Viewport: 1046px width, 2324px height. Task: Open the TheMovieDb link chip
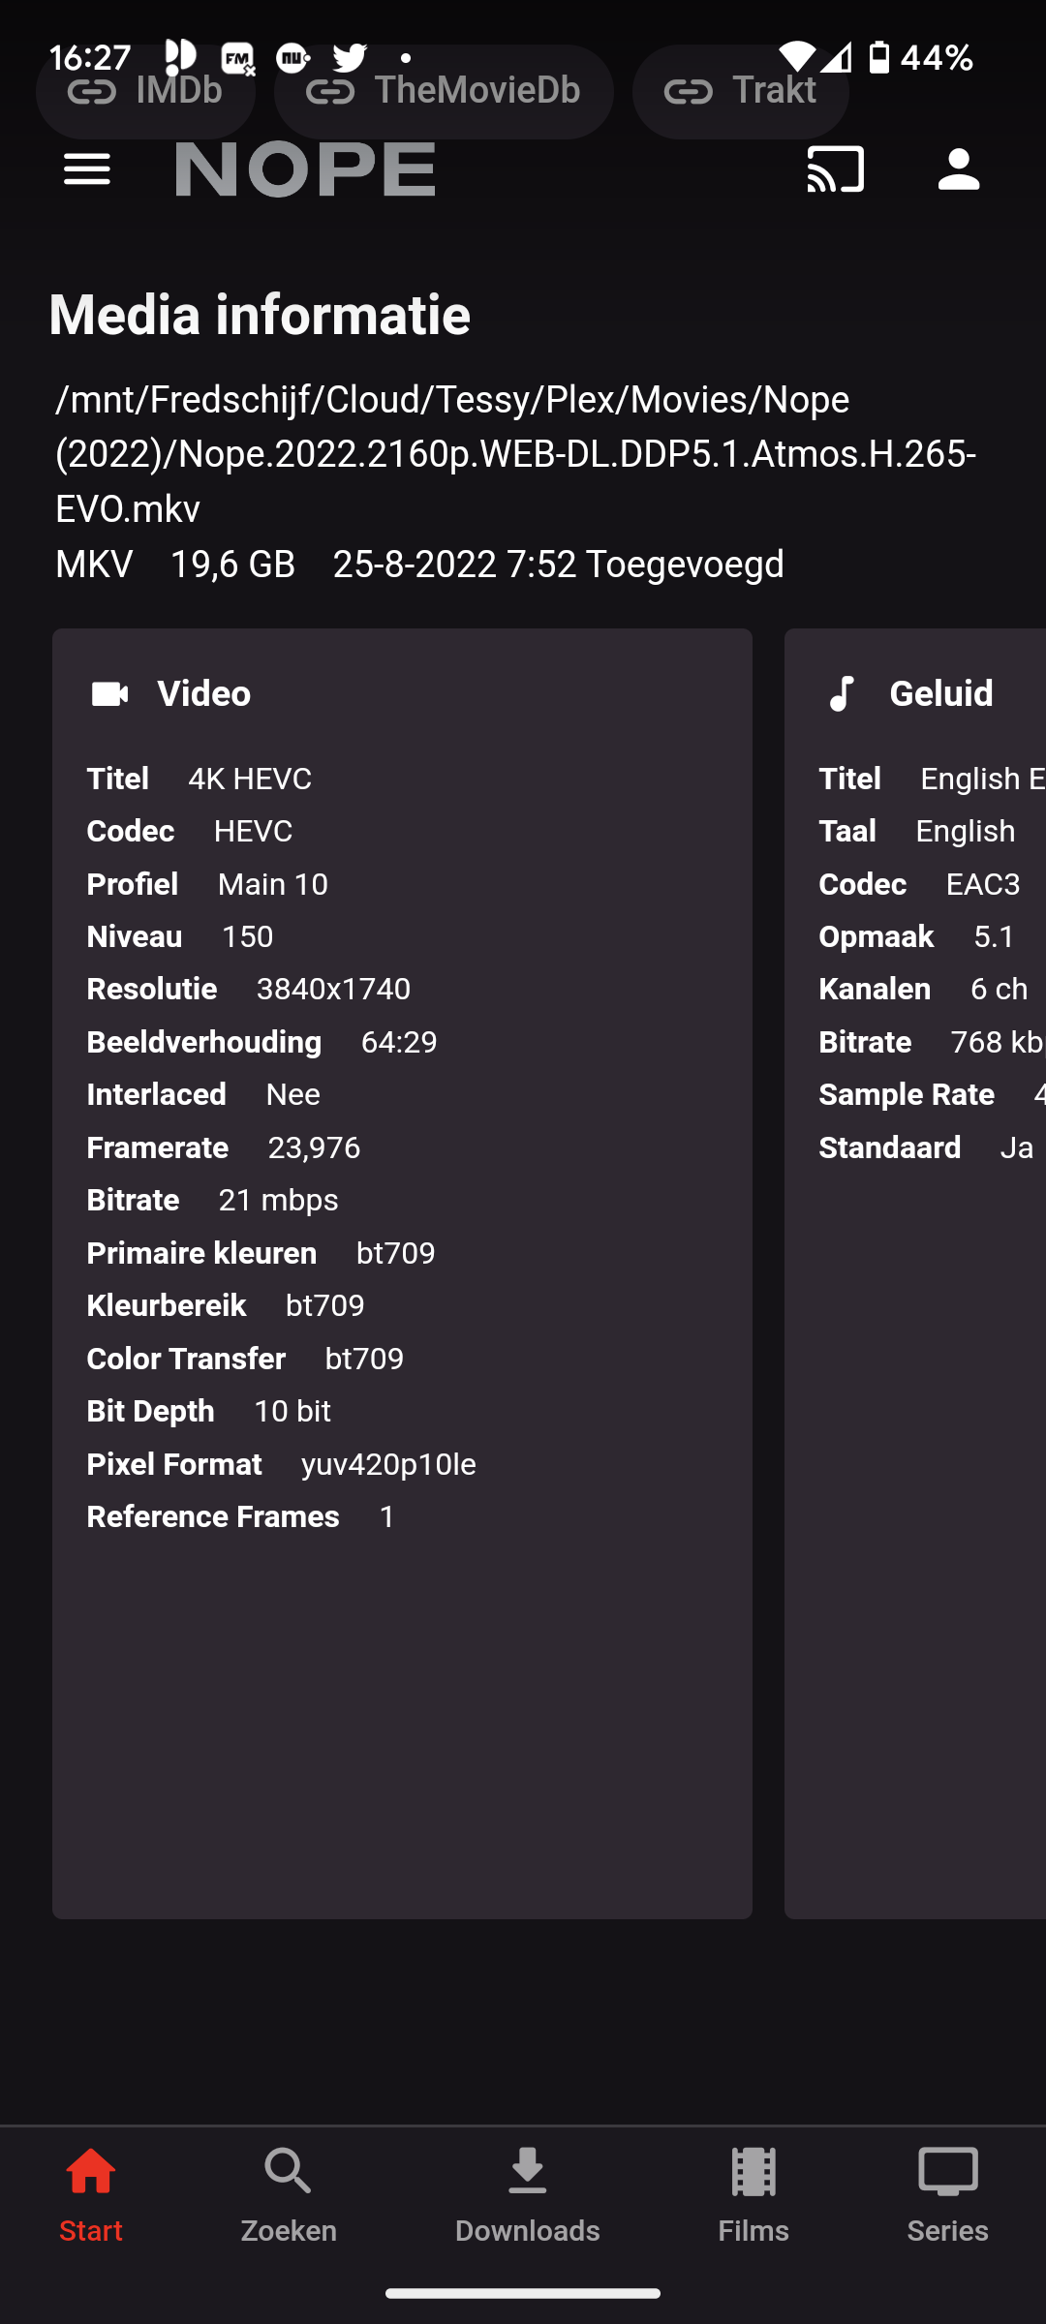tap(443, 91)
